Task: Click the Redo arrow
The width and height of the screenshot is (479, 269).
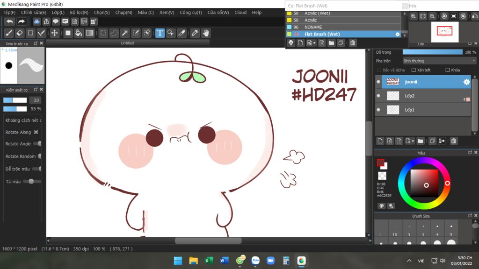Action: pyautogui.click(x=21, y=21)
